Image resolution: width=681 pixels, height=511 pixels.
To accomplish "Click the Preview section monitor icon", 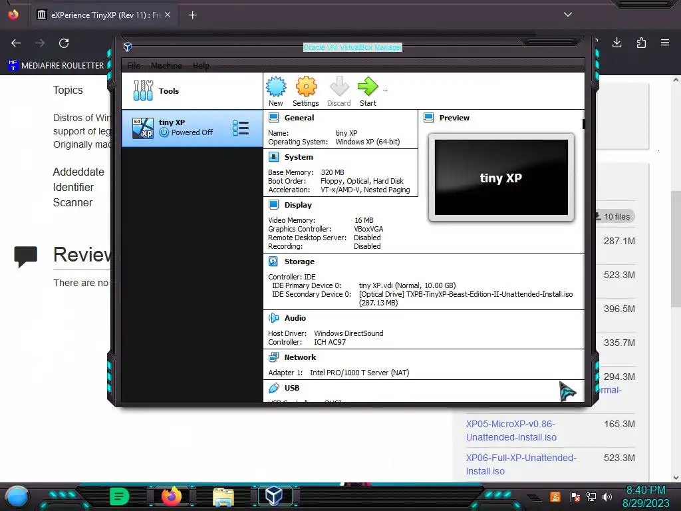I will 429,118.
